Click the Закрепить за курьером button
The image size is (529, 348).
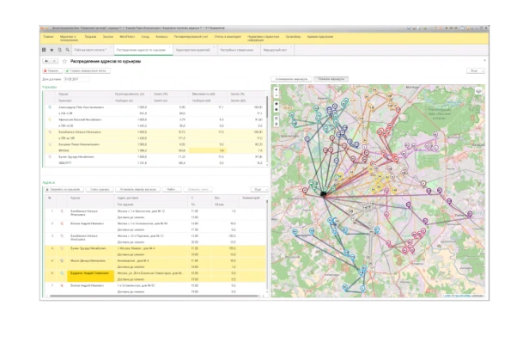64,189
